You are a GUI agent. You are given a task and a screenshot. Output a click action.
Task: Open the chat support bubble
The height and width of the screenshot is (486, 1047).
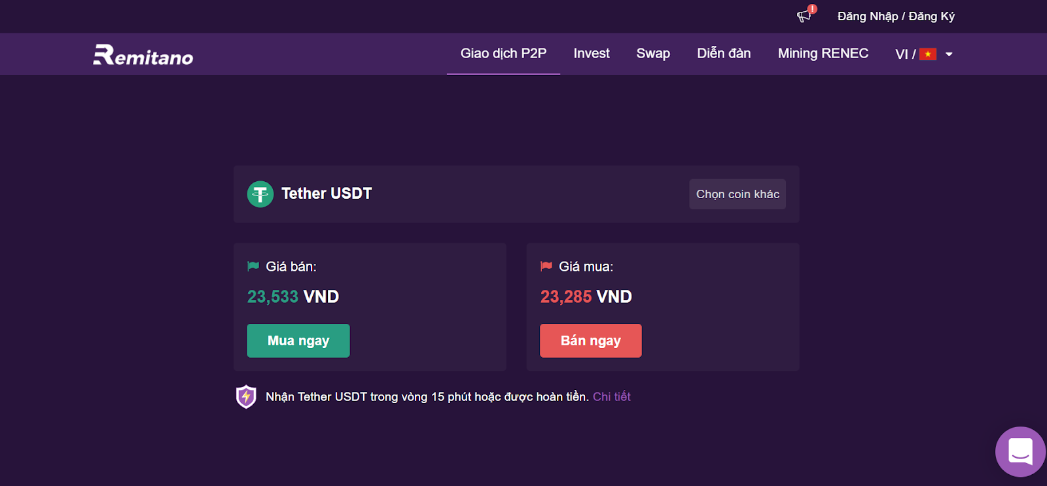[1020, 451]
